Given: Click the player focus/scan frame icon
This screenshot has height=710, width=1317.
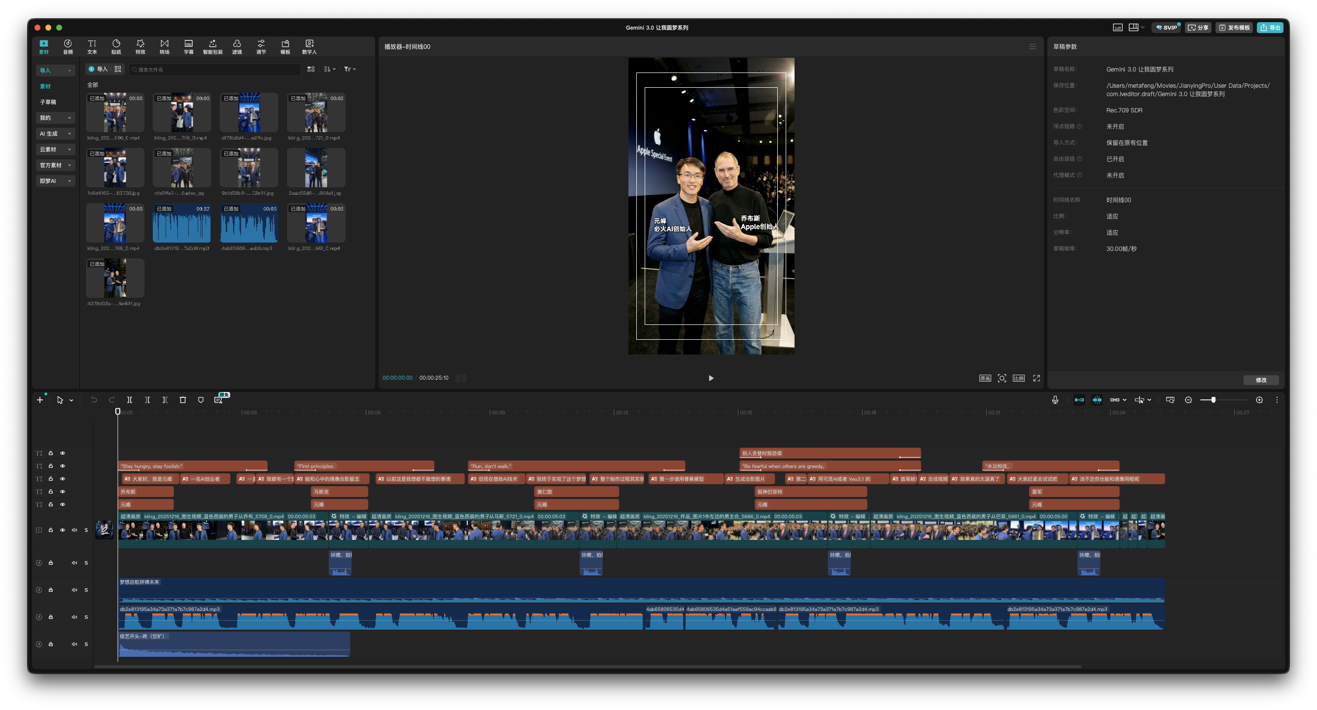Looking at the screenshot, I should coord(1002,378).
